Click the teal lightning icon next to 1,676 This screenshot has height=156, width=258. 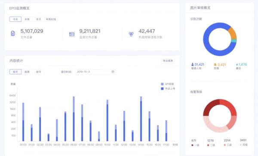click(237, 65)
